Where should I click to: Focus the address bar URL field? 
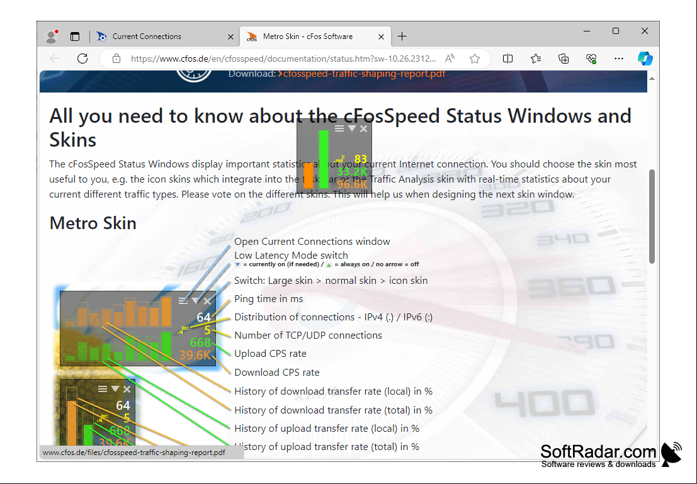(283, 59)
